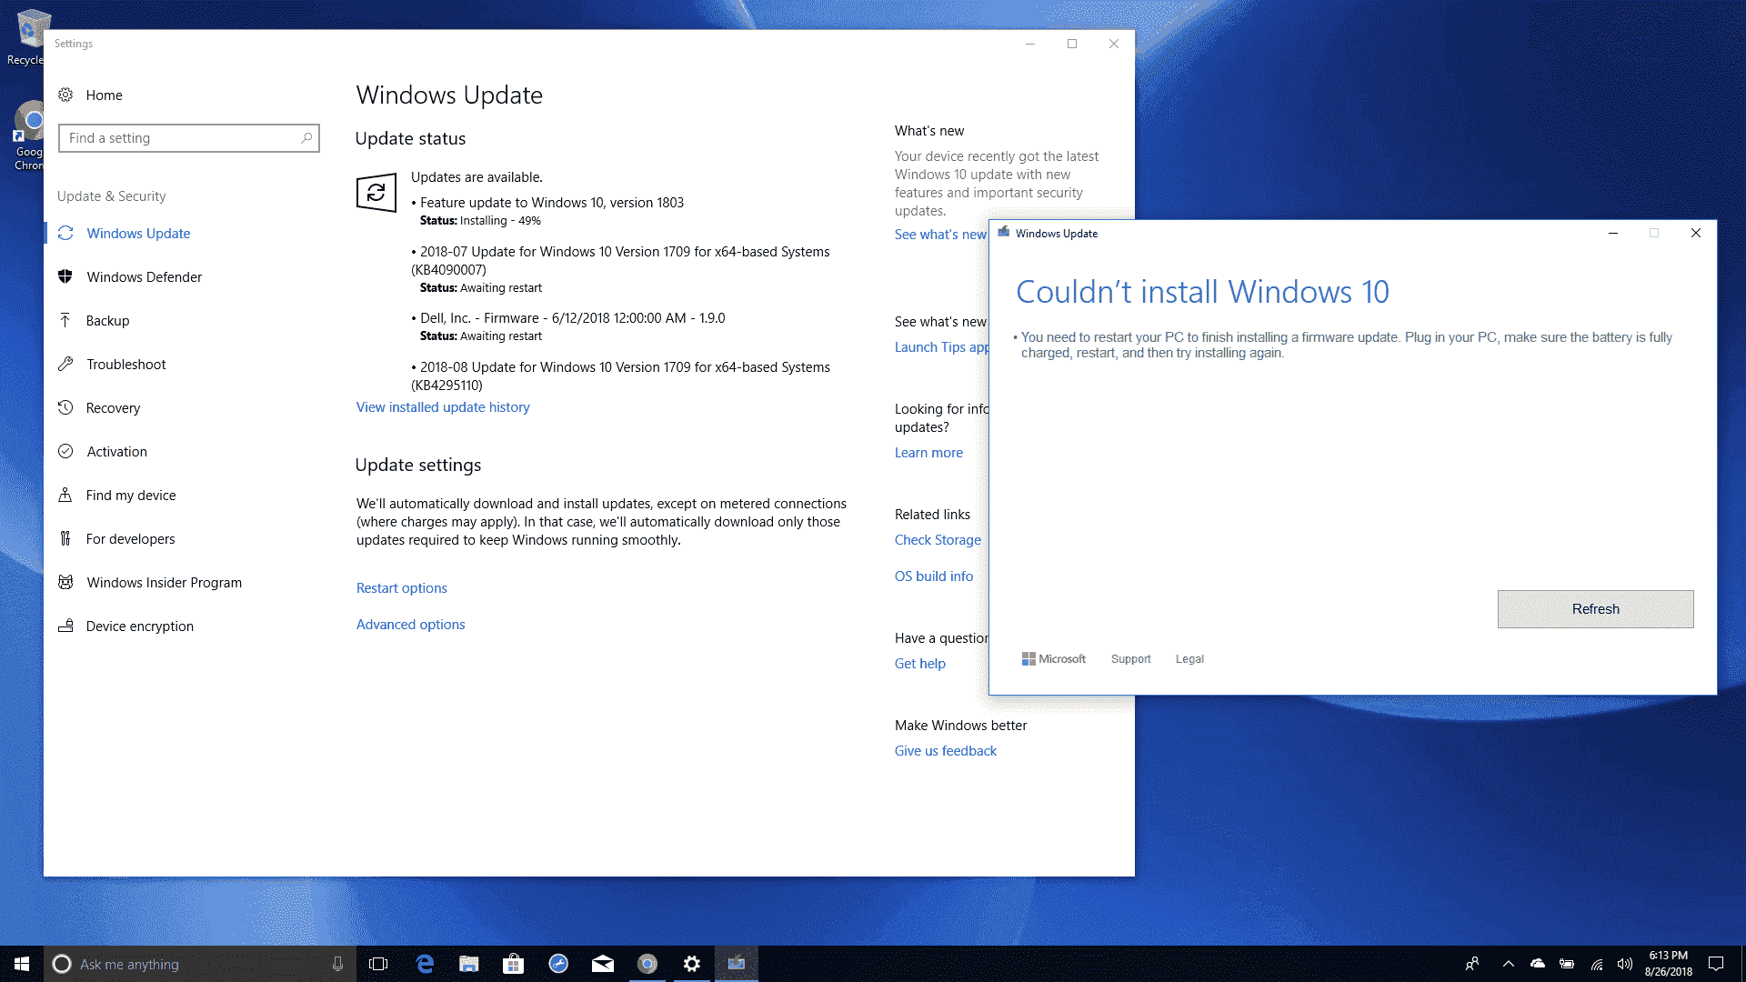The width and height of the screenshot is (1746, 982).
Task: Open the Troubleshoot page
Action: click(x=125, y=364)
